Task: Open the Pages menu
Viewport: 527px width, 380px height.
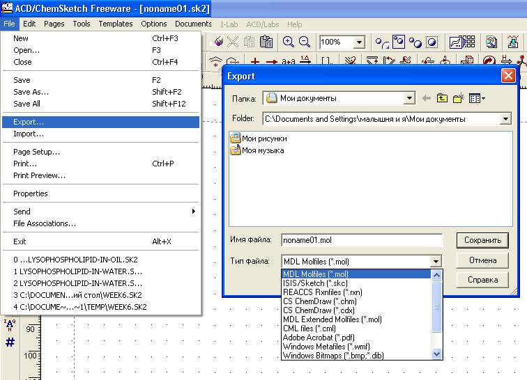Action: click(x=54, y=24)
